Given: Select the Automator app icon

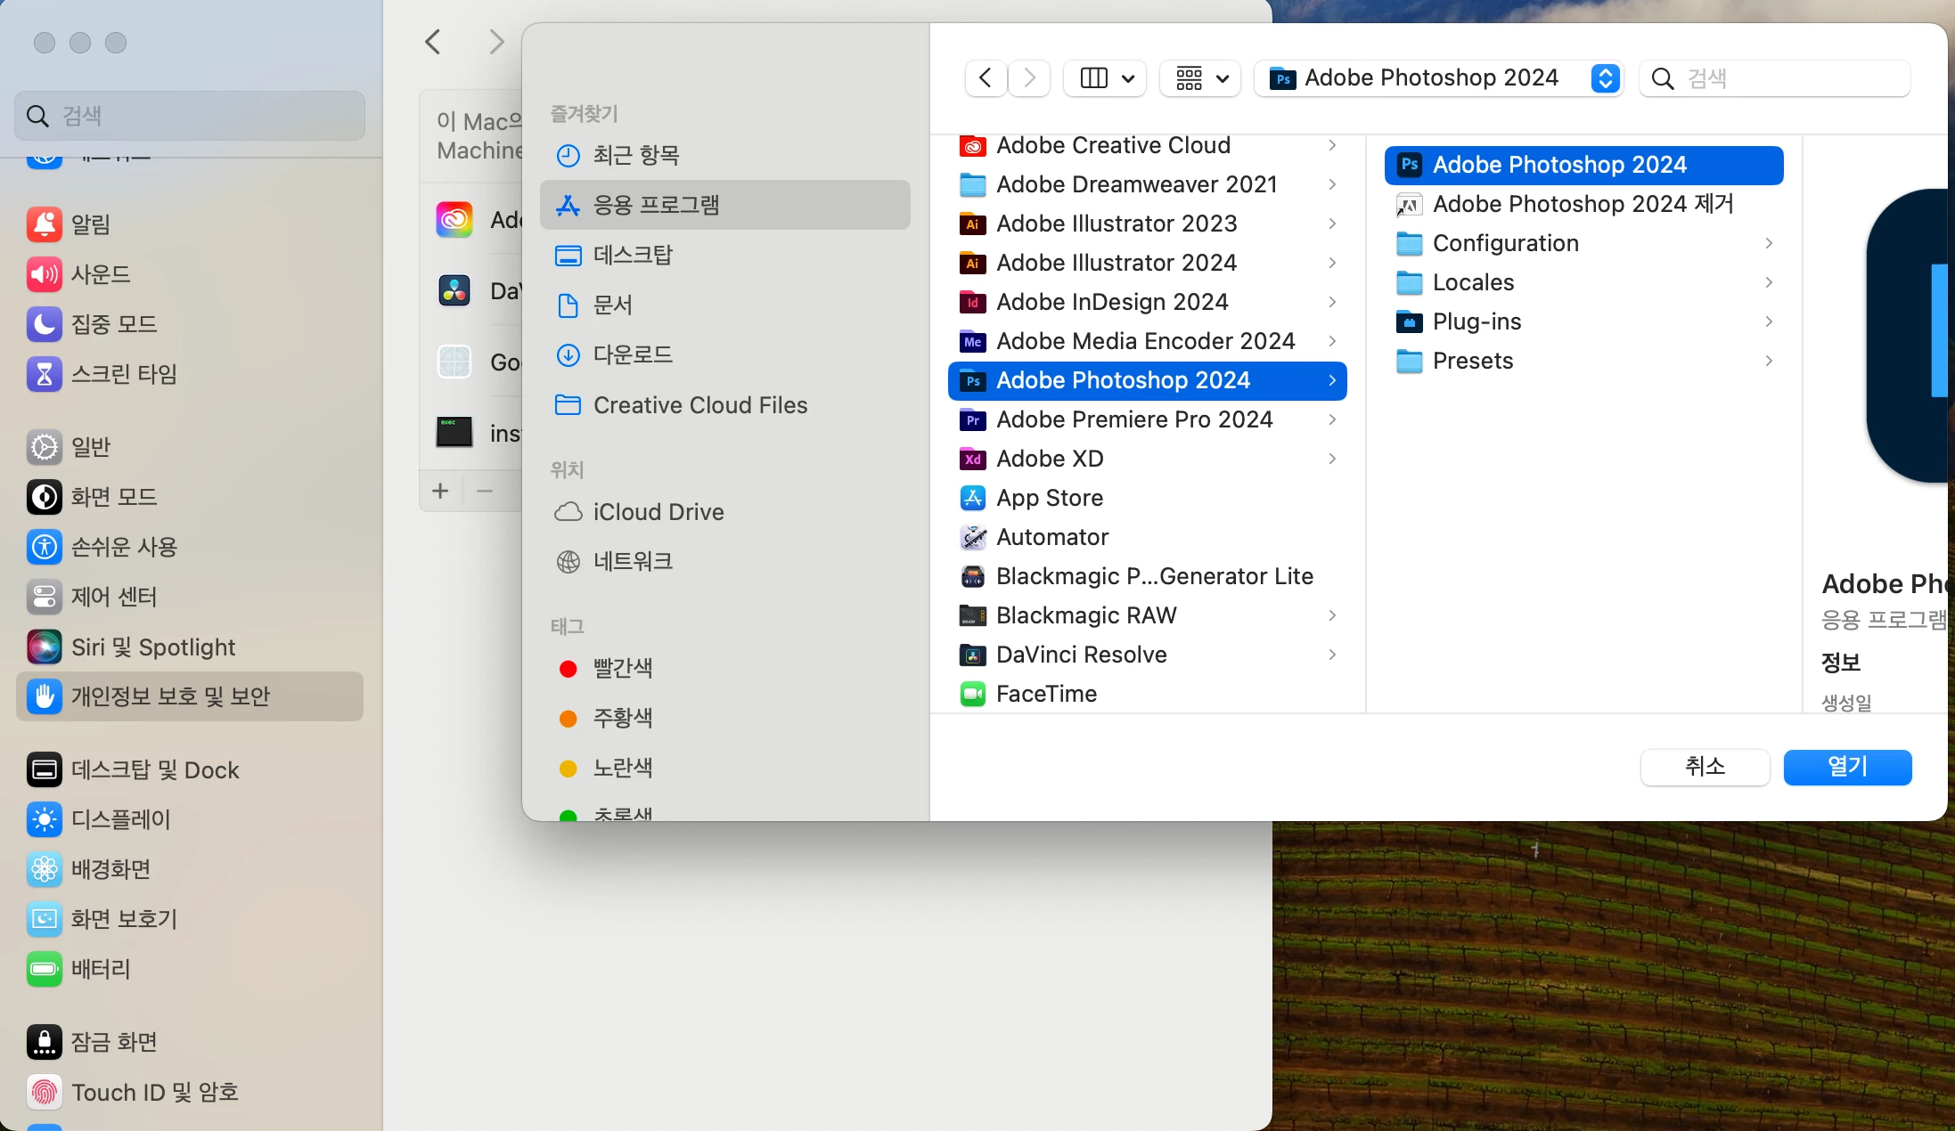Looking at the screenshot, I should click(x=972, y=537).
